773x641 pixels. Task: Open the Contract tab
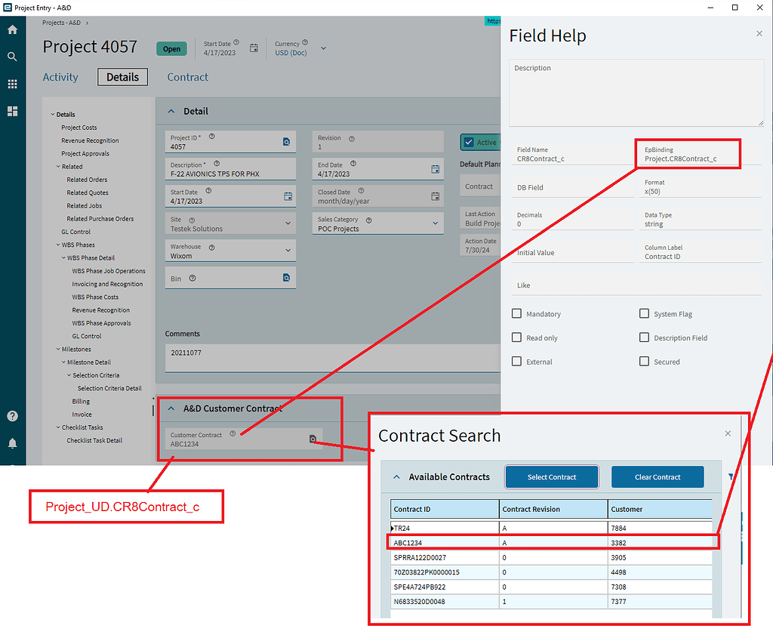pyautogui.click(x=187, y=77)
